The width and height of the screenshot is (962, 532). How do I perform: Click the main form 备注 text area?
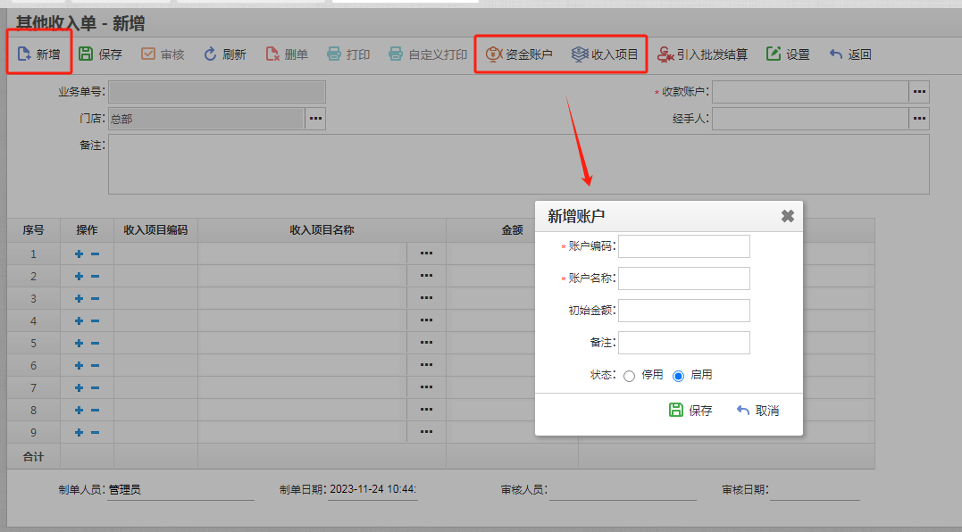[518, 164]
